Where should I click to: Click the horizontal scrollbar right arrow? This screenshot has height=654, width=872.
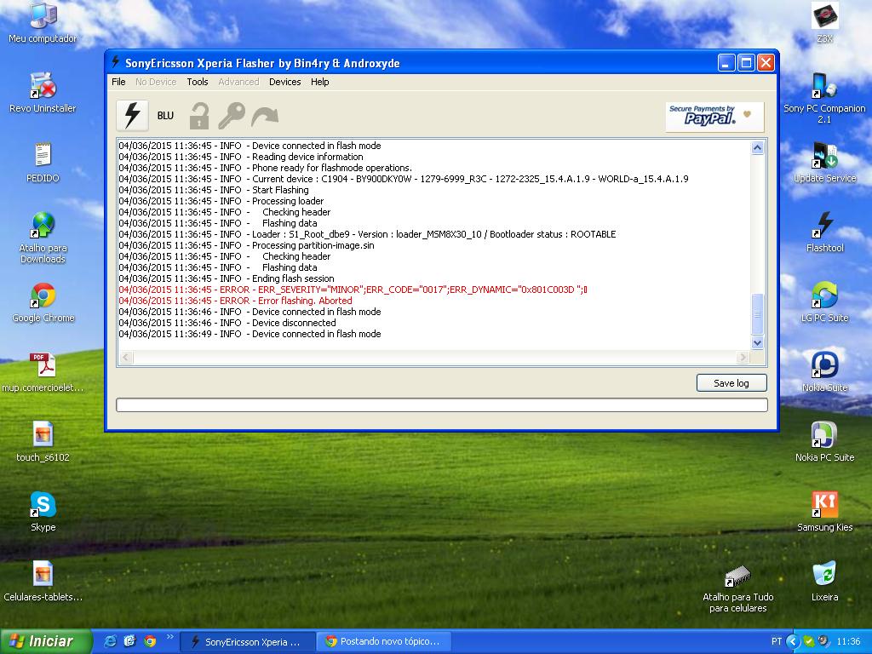[x=743, y=357]
